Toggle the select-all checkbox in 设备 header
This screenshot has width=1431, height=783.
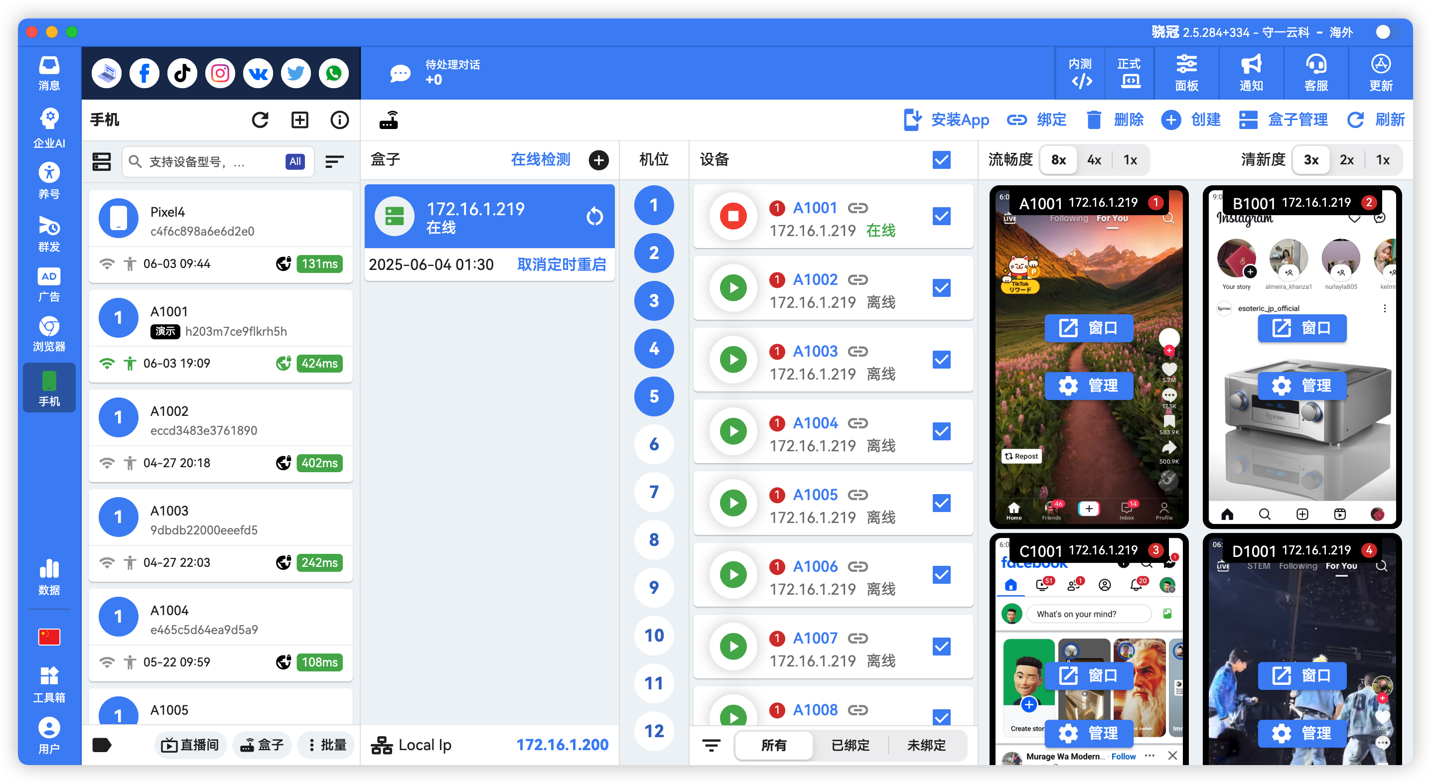(x=942, y=160)
